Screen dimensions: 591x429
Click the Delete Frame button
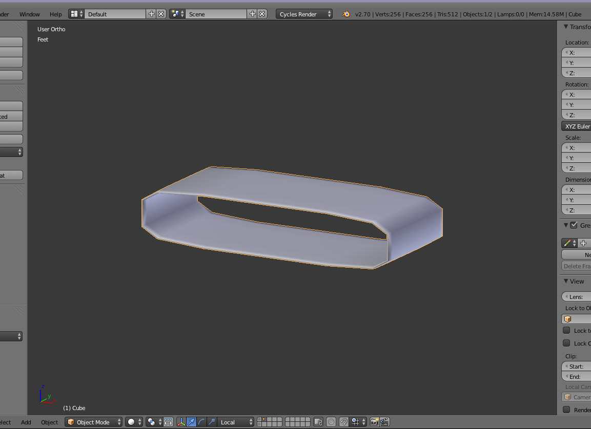576,266
